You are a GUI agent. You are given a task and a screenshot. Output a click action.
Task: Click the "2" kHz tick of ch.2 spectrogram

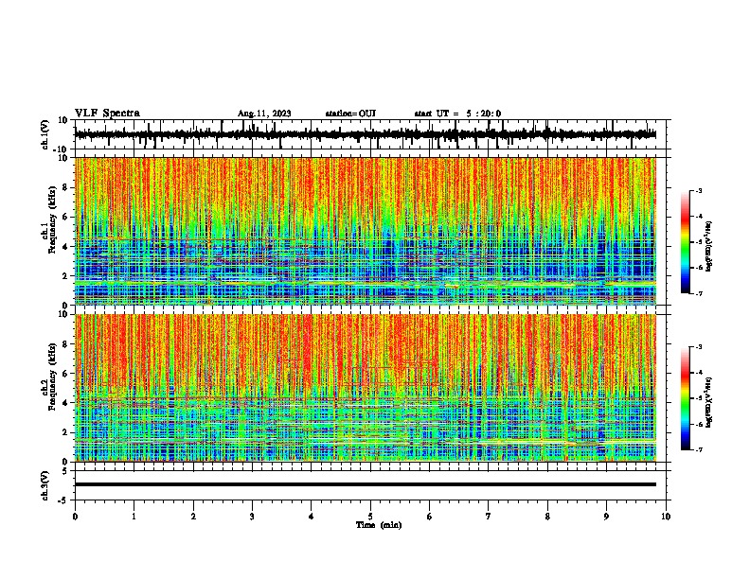(x=65, y=432)
